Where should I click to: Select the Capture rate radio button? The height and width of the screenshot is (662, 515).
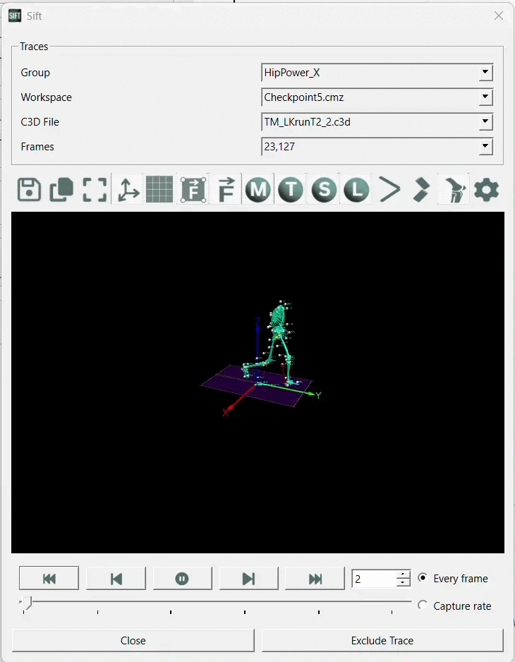pyautogui.click(x=422, y=605)
